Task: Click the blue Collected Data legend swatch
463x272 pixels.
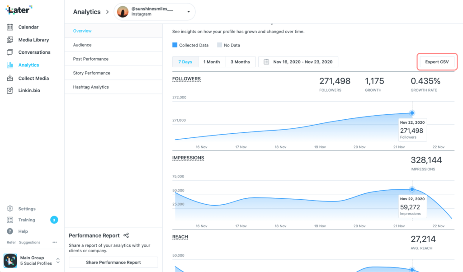Action: [175, 45]
